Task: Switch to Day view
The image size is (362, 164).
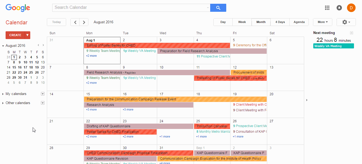Action: tap(223, 22)
